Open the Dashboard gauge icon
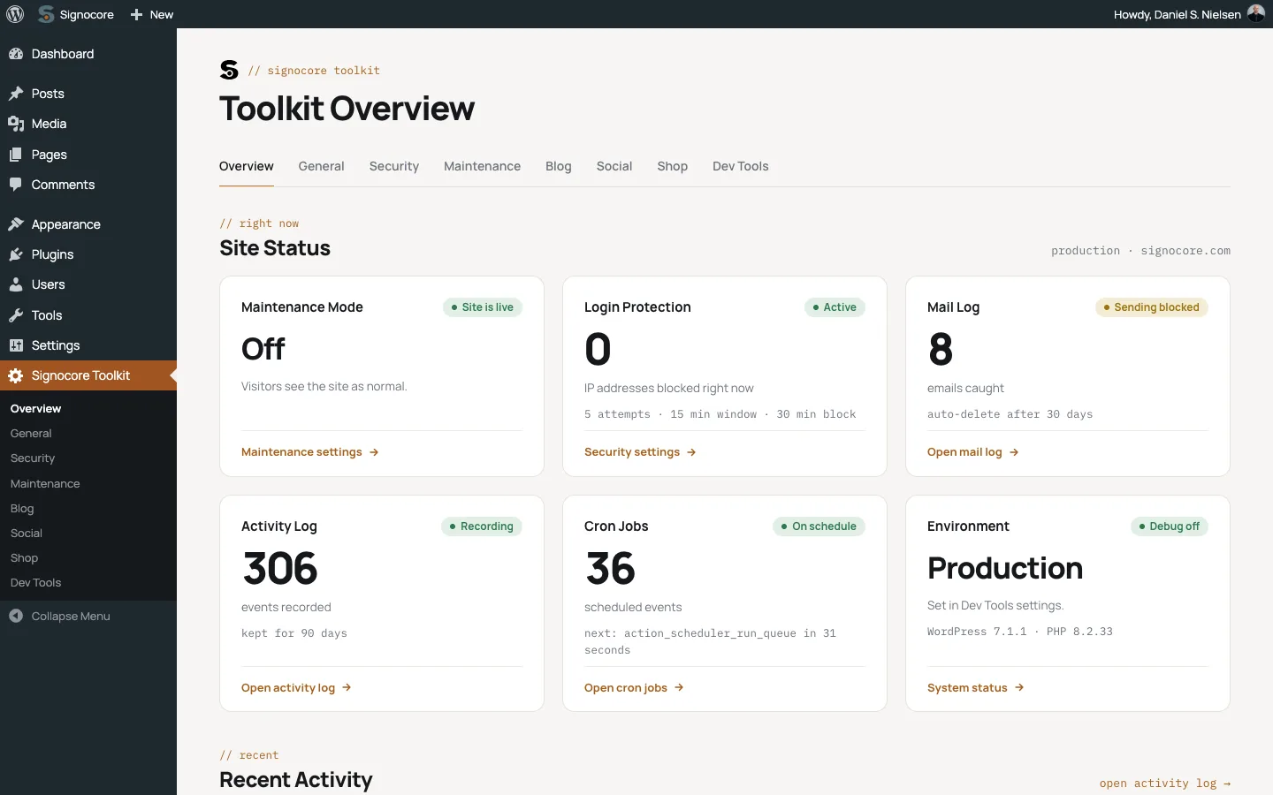 (16, 54)
